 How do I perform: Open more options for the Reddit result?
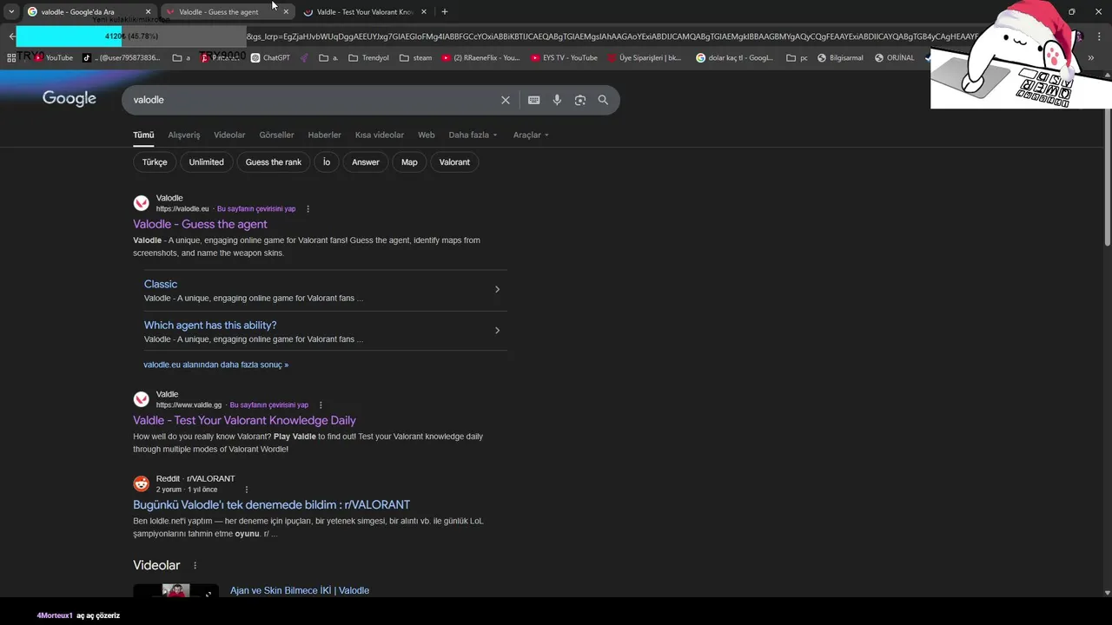[x=247, y=490]
